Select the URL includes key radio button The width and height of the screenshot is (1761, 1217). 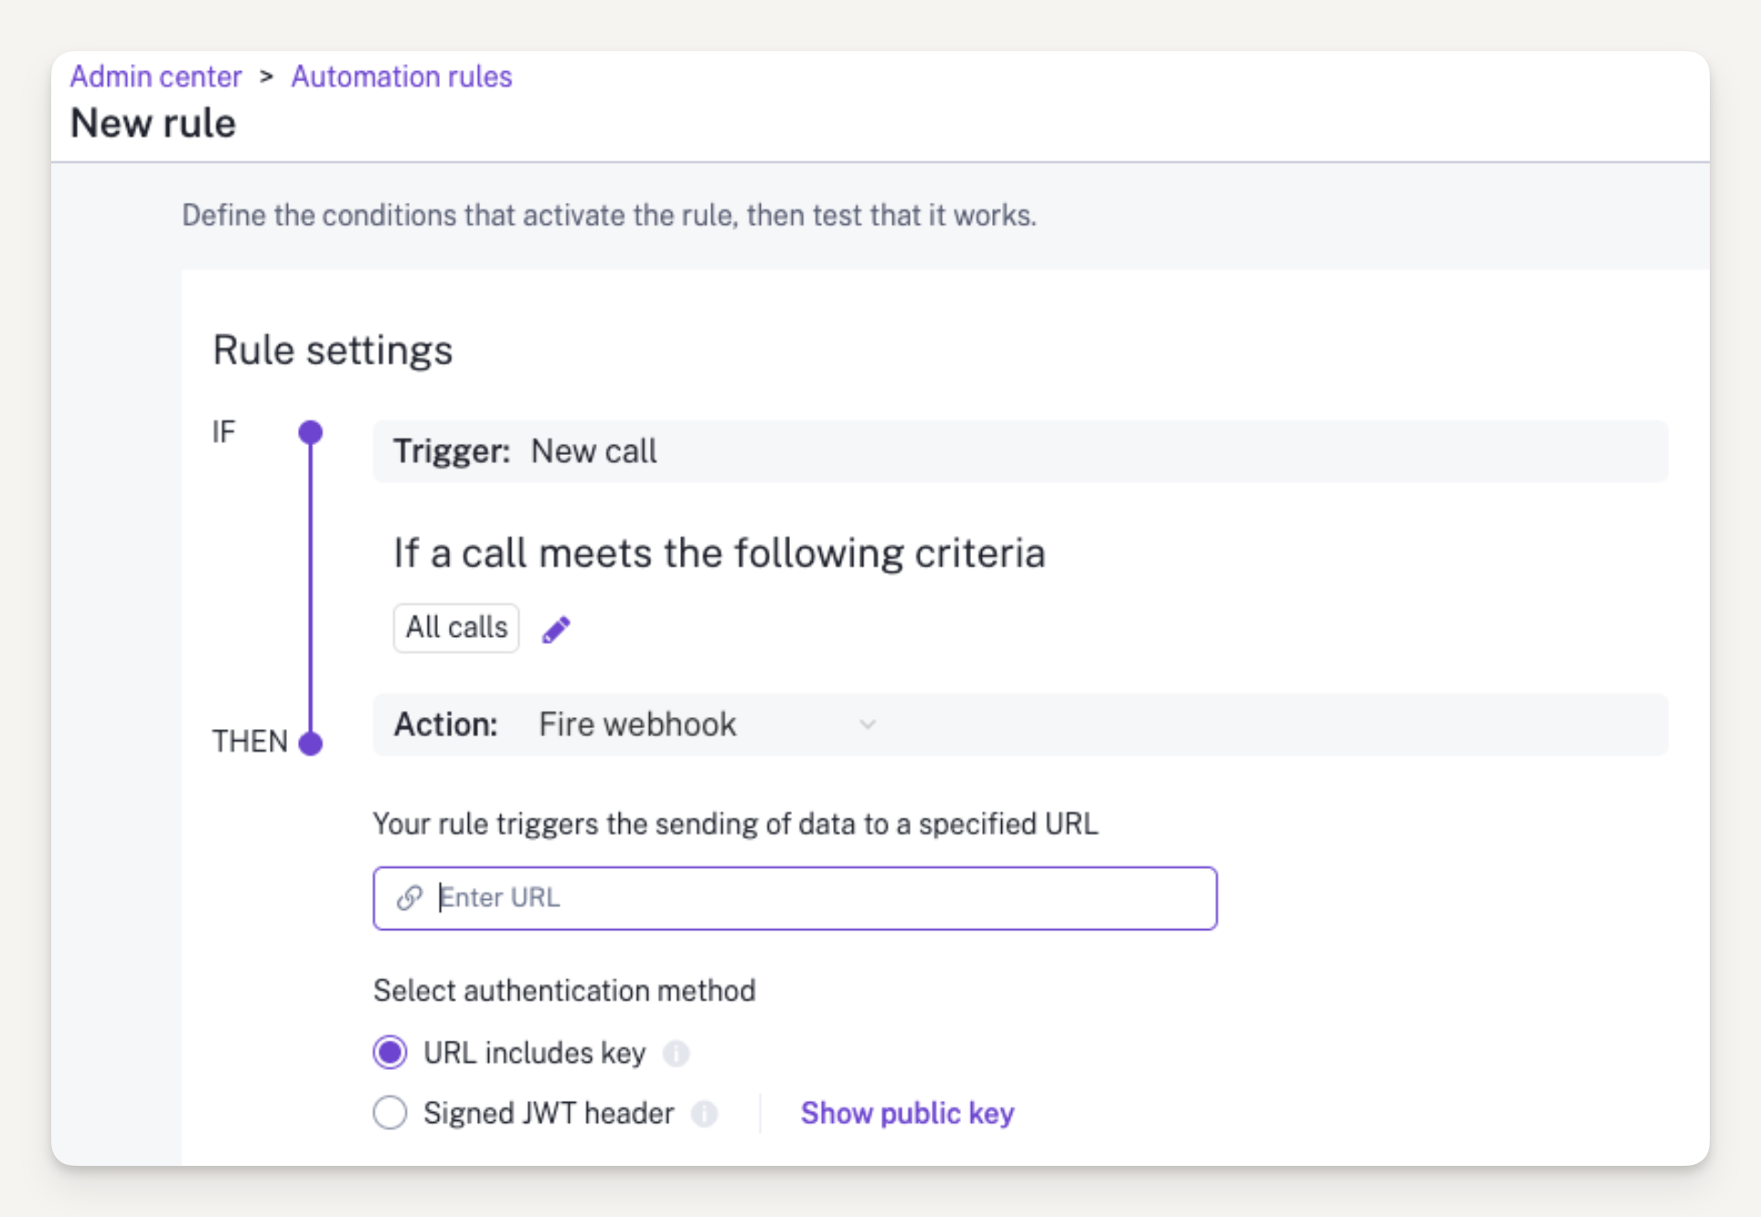(x=390, y=1053)
